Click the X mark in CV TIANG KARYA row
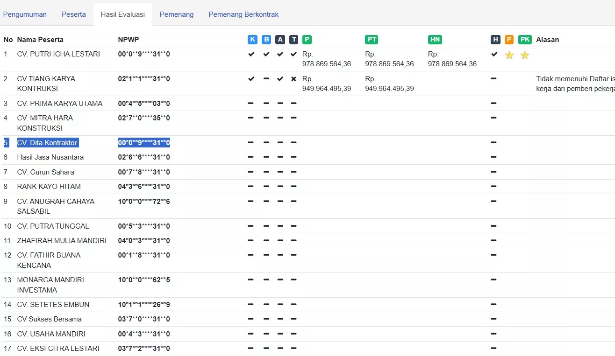The image size is (615, 356). (293, 79)
